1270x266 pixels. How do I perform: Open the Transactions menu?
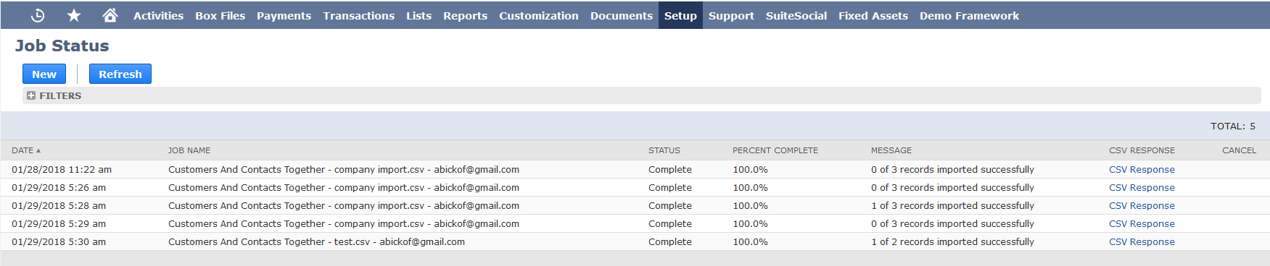pos(359,15)
